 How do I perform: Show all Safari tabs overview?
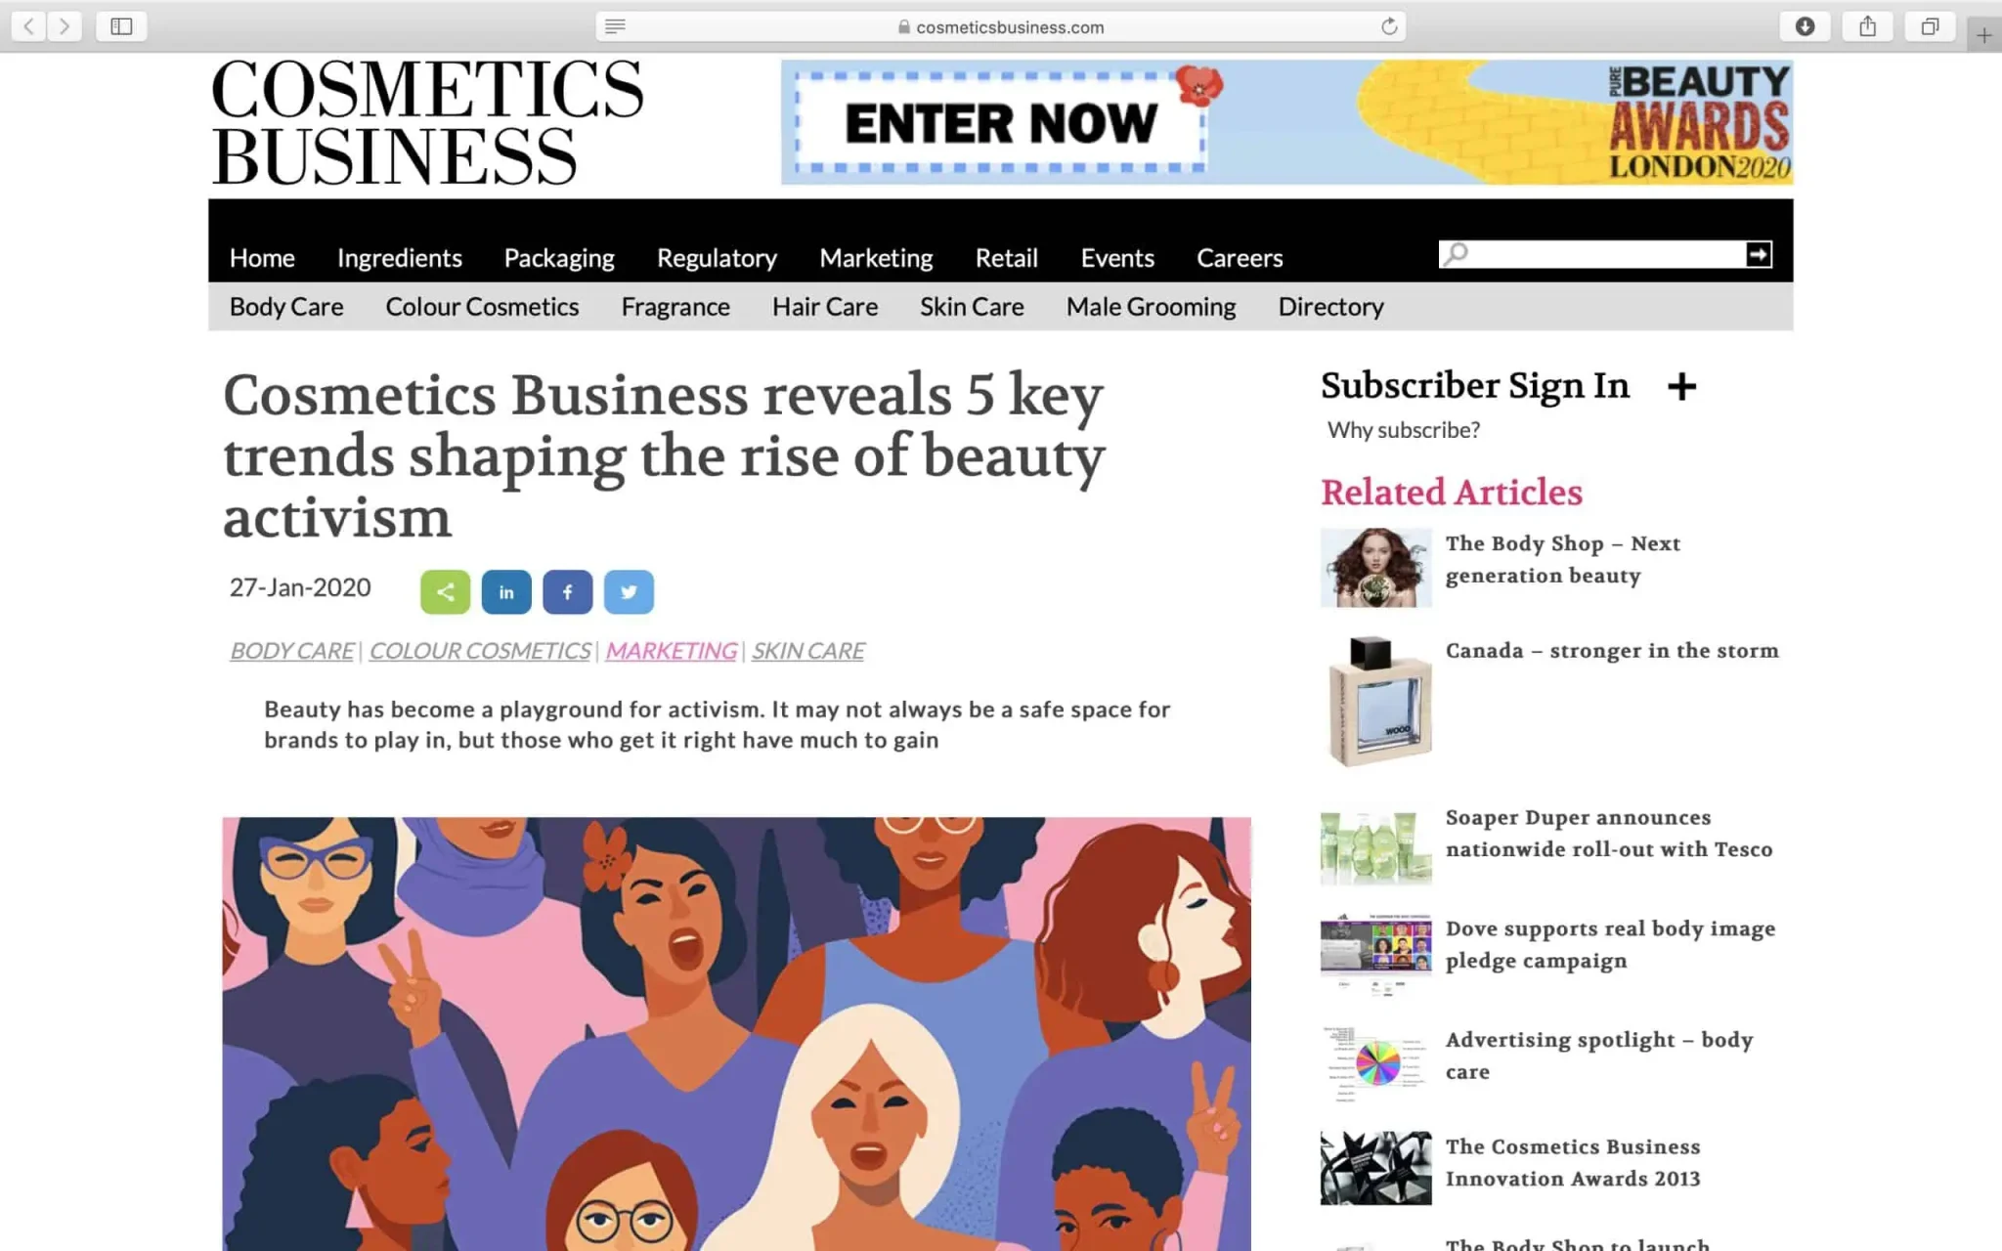(1930, 26)
